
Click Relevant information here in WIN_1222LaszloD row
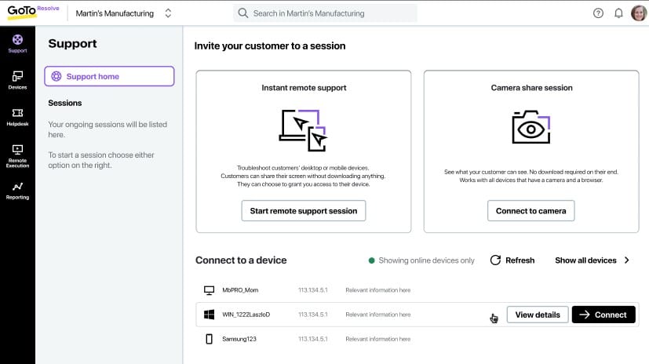click(378, 315)
